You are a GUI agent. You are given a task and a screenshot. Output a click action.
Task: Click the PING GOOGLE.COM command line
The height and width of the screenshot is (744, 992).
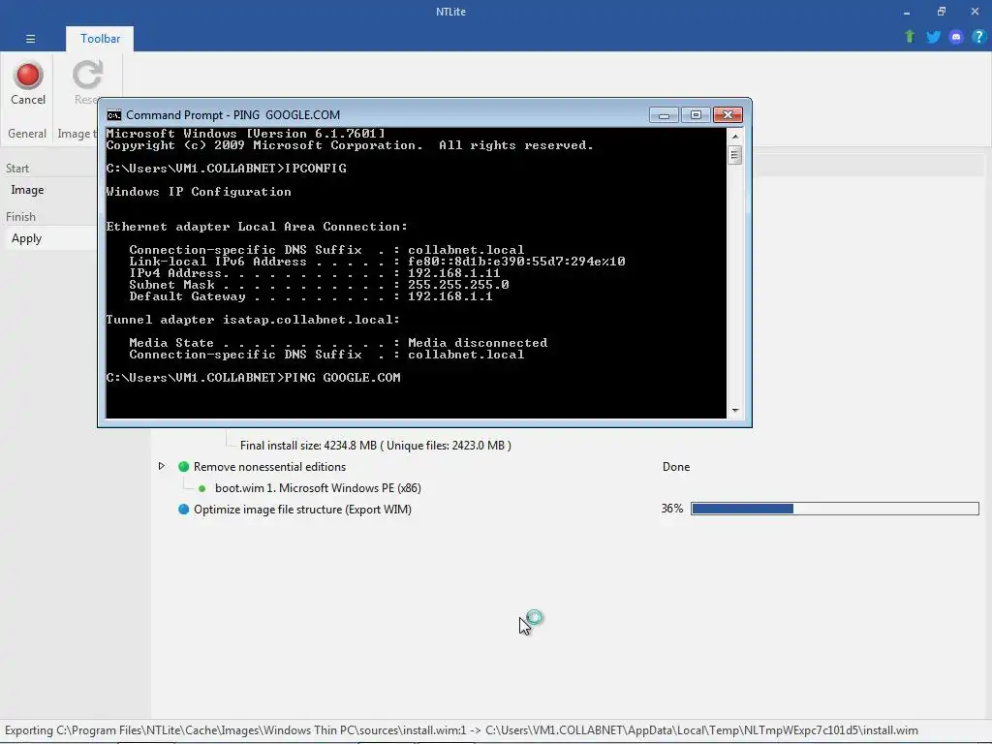(253, 378)
